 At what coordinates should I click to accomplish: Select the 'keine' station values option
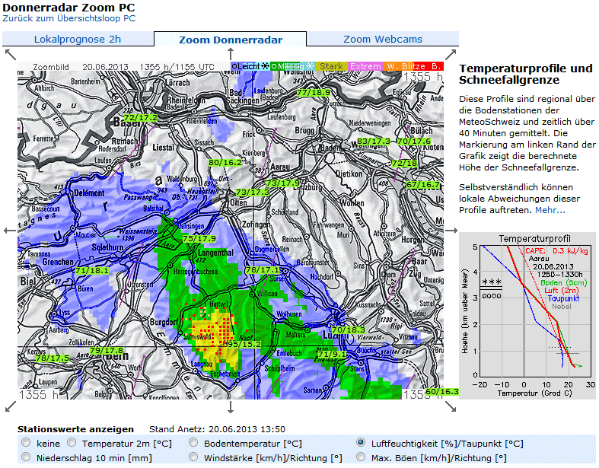[26, 443]
